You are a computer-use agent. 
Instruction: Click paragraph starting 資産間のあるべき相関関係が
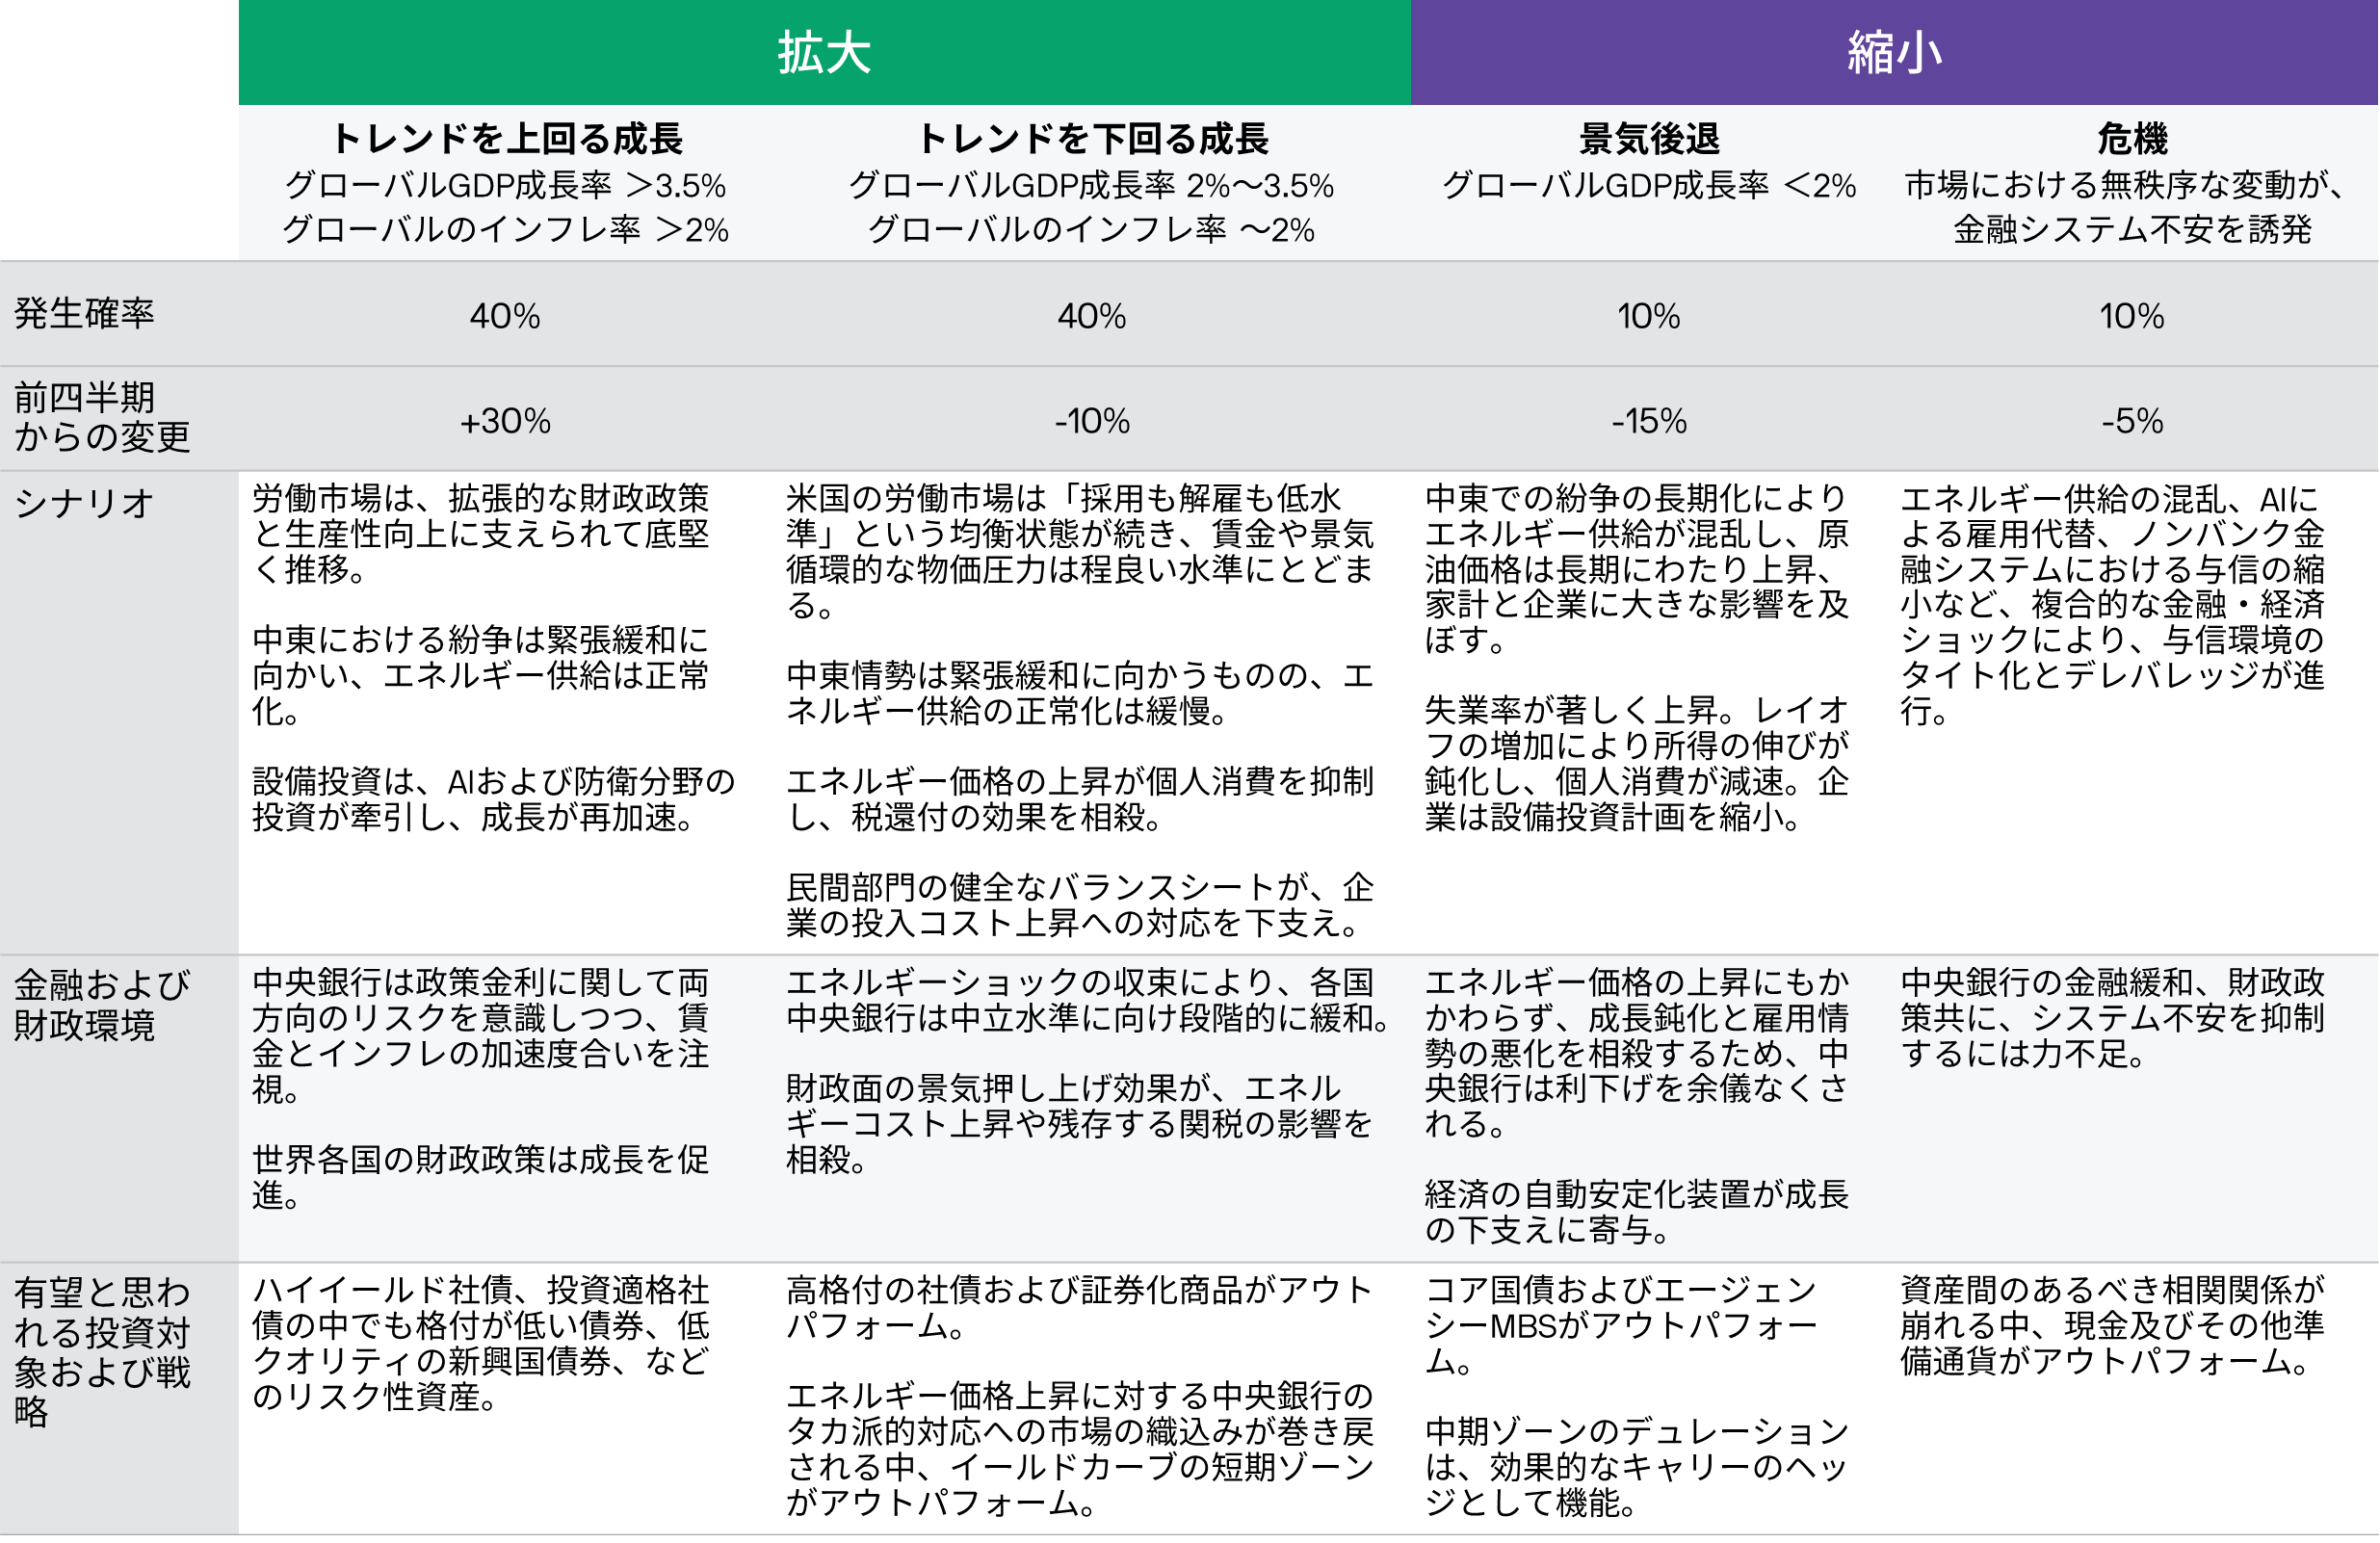click(2113, 1325)
